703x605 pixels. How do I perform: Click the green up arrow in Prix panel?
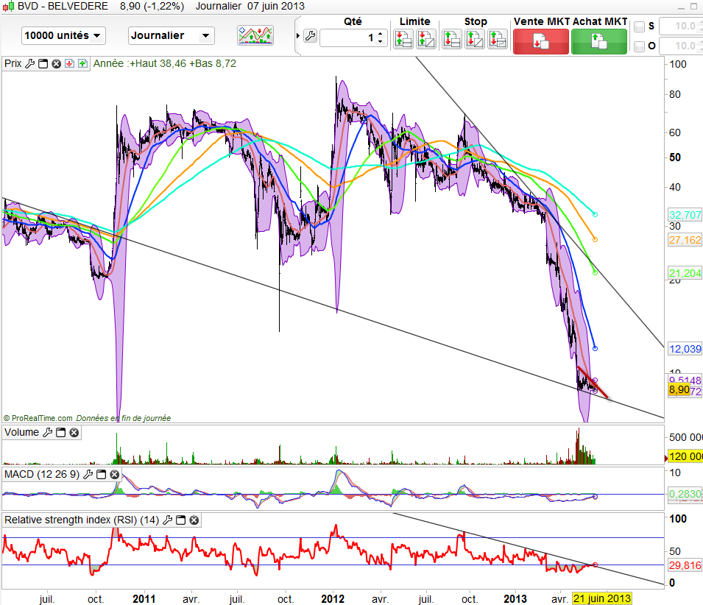pos(82,64)
